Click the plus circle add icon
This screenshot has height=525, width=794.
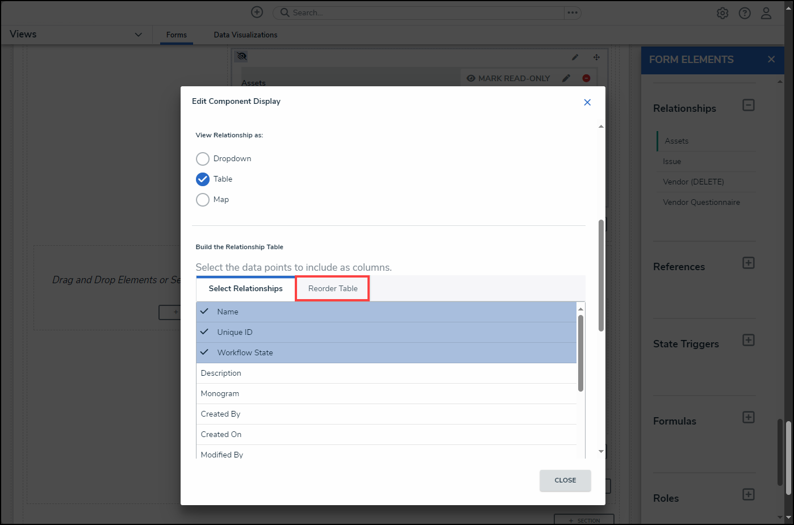[x=257, y=12]
